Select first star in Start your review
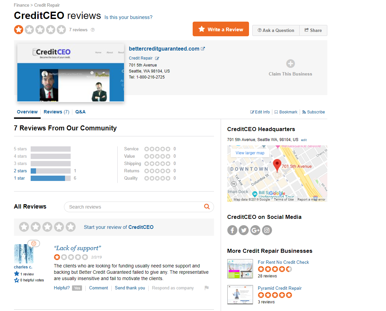Image resolution: width=386 pixels, height=311 pixels. coord(24,227)
